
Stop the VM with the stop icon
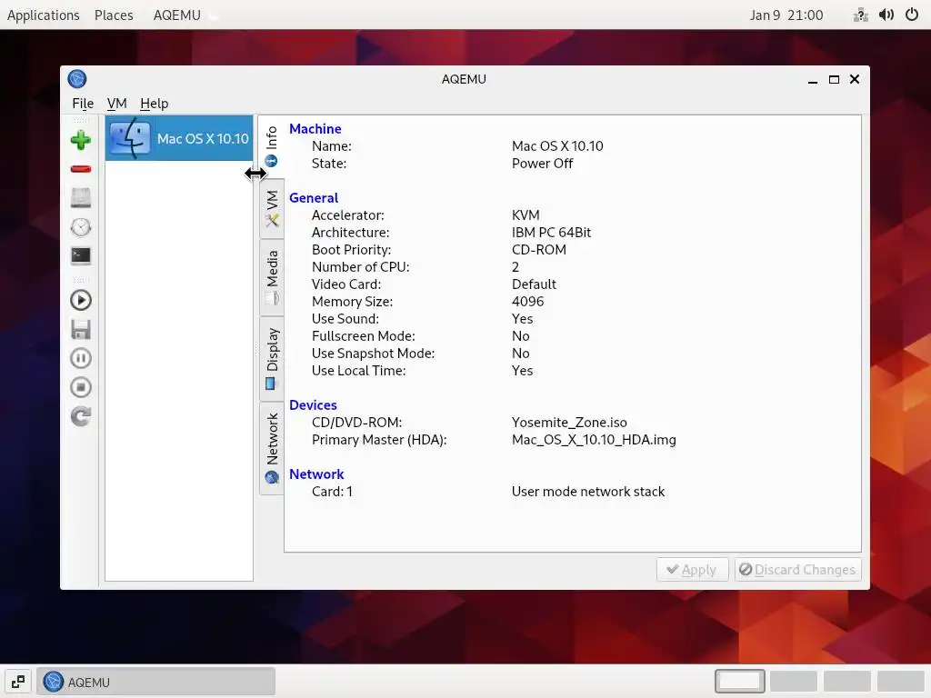pyautogui.click(x=81, y=387)
